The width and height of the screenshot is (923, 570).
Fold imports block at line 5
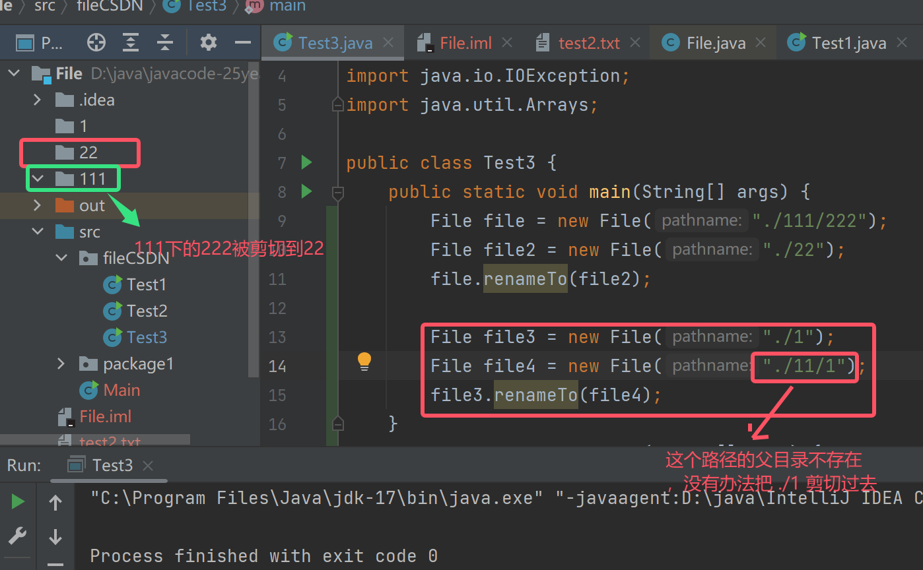(x=338, y=105)
